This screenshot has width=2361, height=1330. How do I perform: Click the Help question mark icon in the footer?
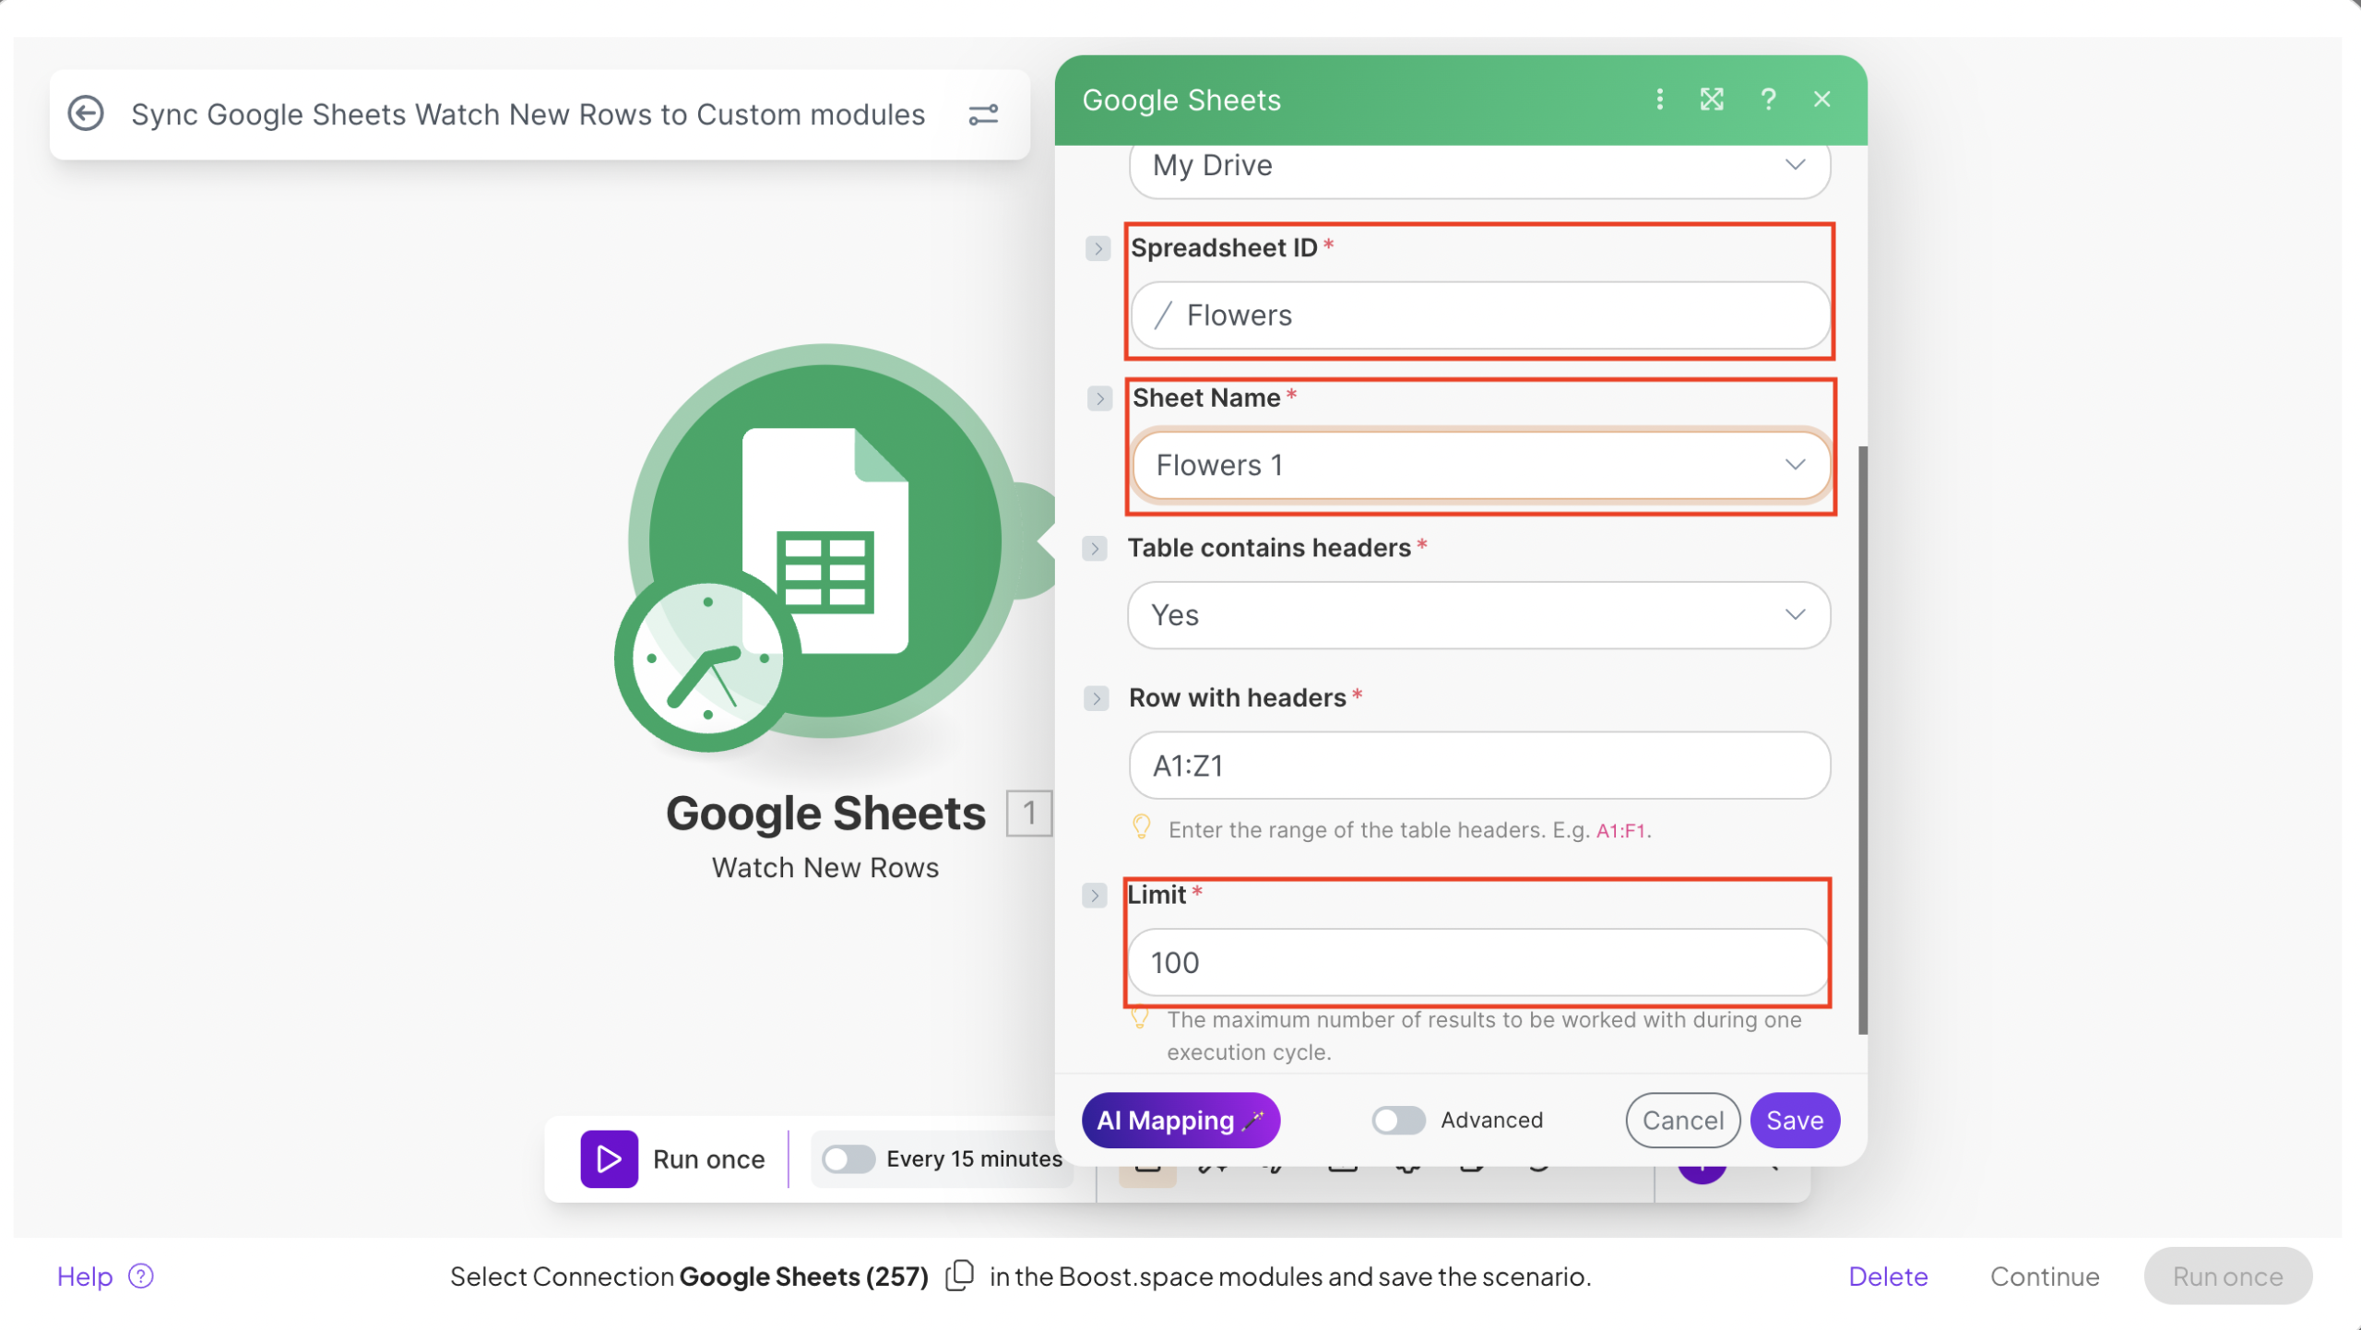click(x=141, y=1276)
